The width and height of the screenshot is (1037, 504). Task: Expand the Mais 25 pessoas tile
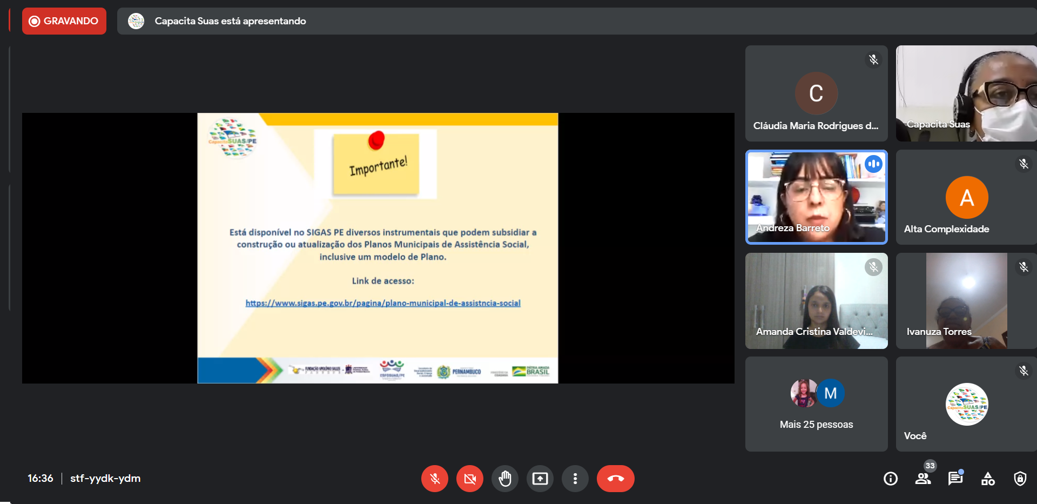click(816, 404)
